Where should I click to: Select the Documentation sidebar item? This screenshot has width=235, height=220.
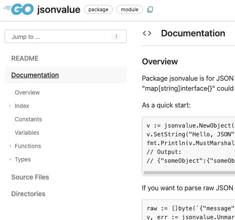pyautogui.click(x=35, y=75)
